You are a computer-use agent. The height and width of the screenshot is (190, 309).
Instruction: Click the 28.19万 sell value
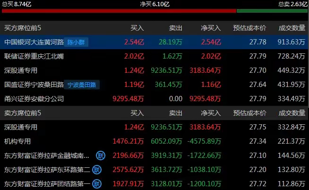[x=171, y=42]
